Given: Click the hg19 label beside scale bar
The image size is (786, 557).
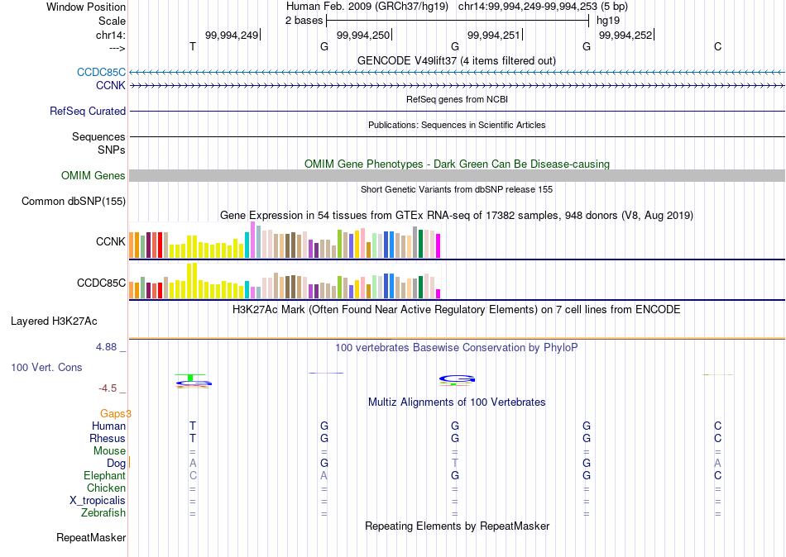Looking at the screenshot, I should click(608, 21).
